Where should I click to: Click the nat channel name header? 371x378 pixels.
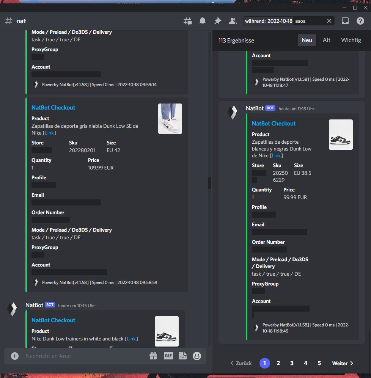click(x=21, y=21)
